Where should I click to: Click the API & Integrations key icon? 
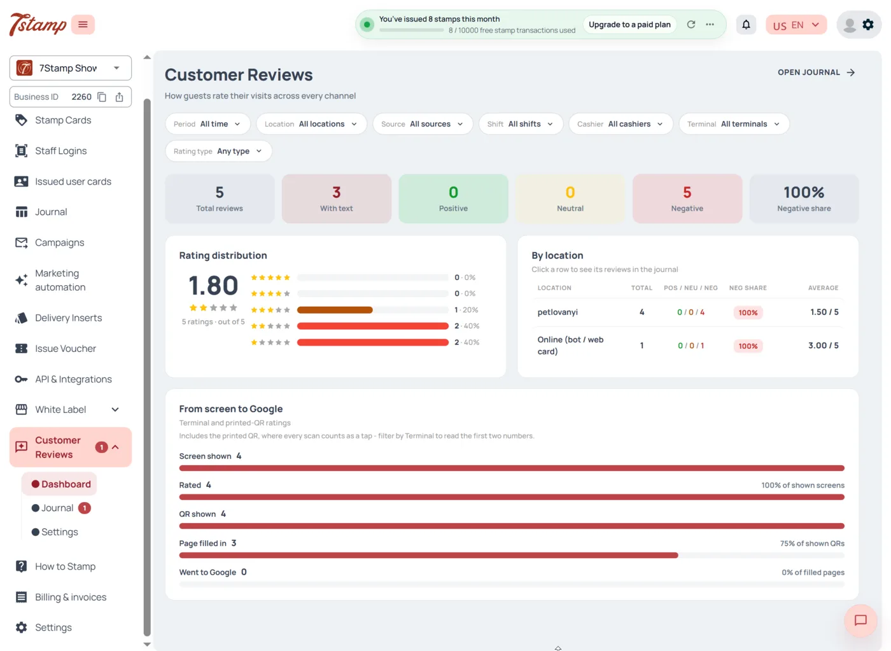[21, 379]
